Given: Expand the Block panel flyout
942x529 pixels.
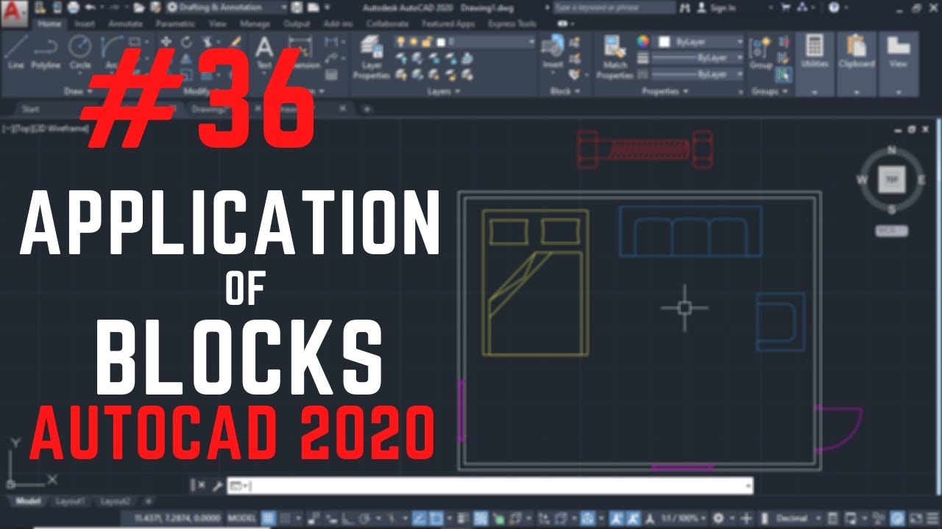Looking at the screenshot, I should (x=565, y=92).
